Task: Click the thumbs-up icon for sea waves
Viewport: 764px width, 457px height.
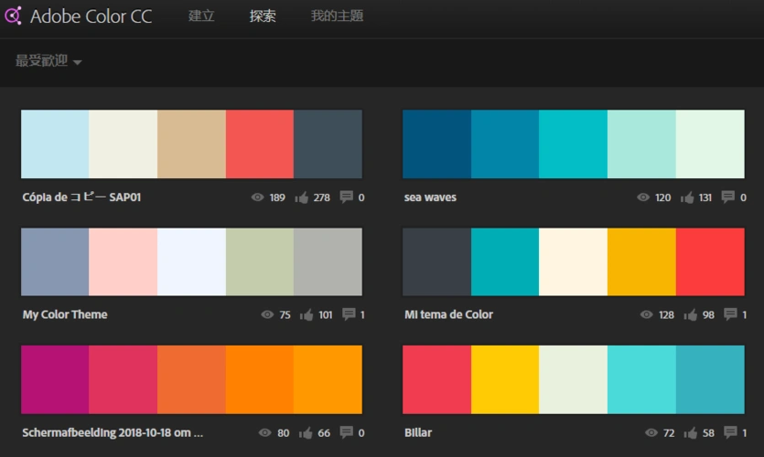Action: 687,197
